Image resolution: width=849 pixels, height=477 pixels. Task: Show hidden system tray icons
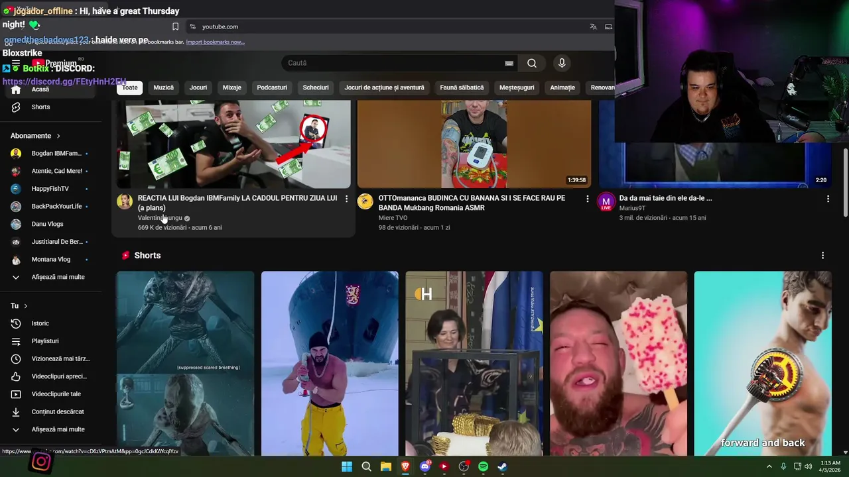coord(769,466)
